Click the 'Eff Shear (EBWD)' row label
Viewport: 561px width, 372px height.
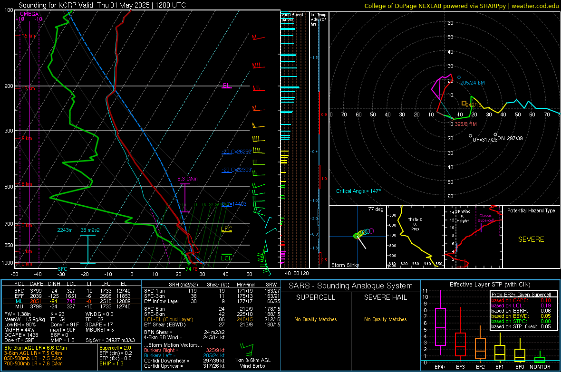click(x=165, y=325)
